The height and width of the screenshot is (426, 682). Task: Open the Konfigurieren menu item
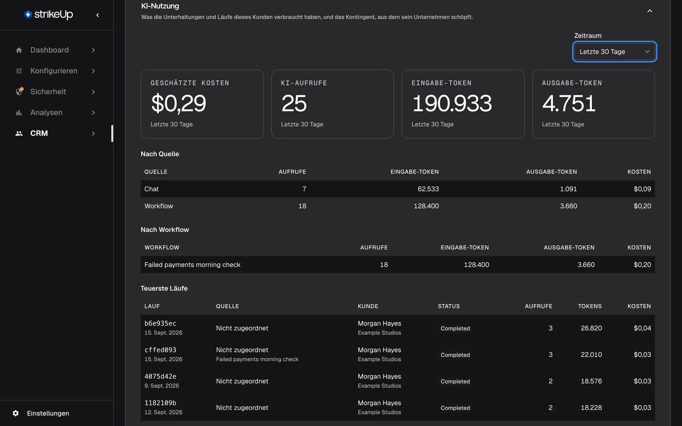[56, 71]
